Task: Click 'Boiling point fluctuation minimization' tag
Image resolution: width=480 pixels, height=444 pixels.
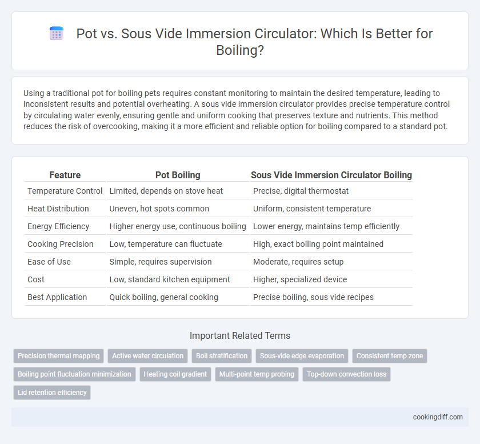Action: [x=74, y=374]
